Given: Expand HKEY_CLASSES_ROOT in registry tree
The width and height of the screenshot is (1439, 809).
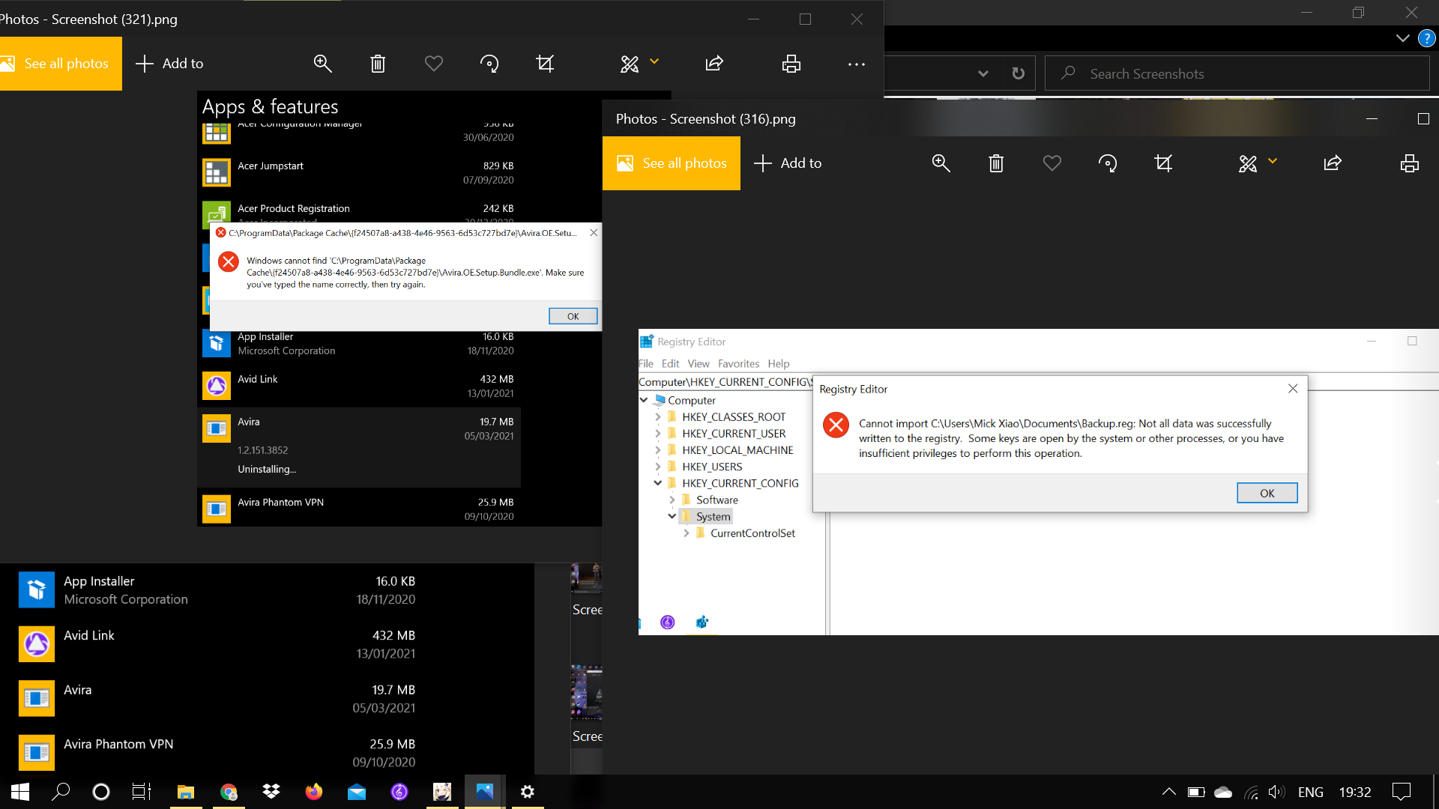Looking at the screenshot, I should point(657,416).
